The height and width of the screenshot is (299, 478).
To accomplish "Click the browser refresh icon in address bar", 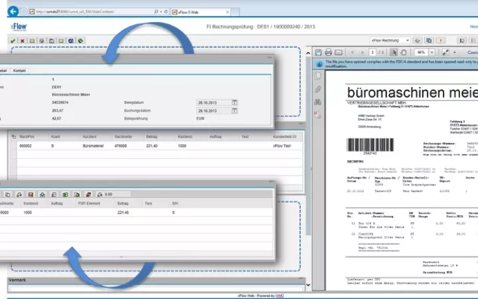I will 166,11.
